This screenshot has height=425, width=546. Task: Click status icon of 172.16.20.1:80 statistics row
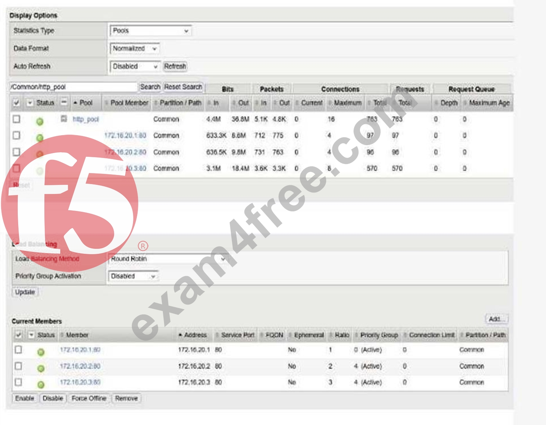[39, 138]
